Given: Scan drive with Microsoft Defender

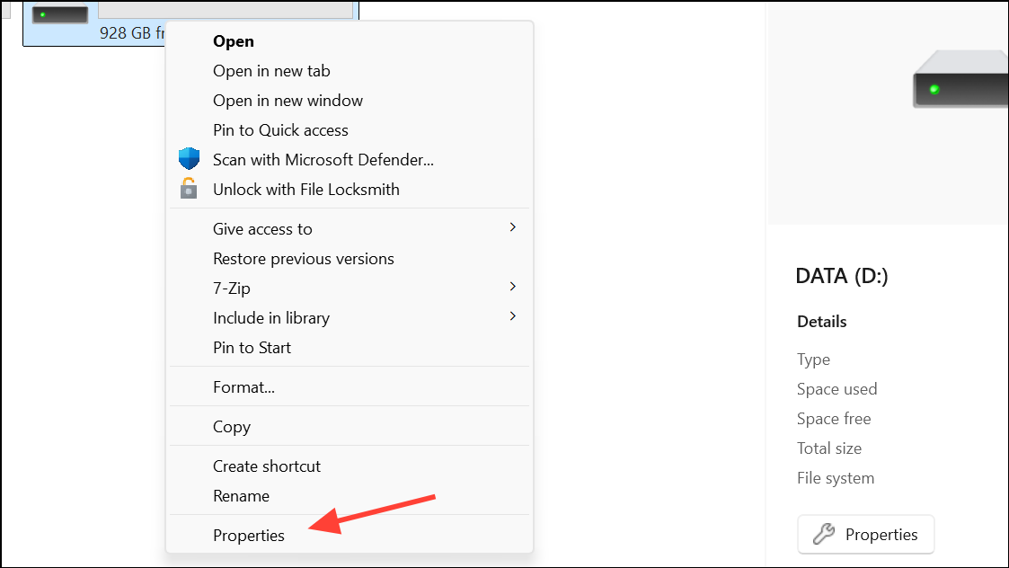Looking at the screenshot, I should 323,159.
